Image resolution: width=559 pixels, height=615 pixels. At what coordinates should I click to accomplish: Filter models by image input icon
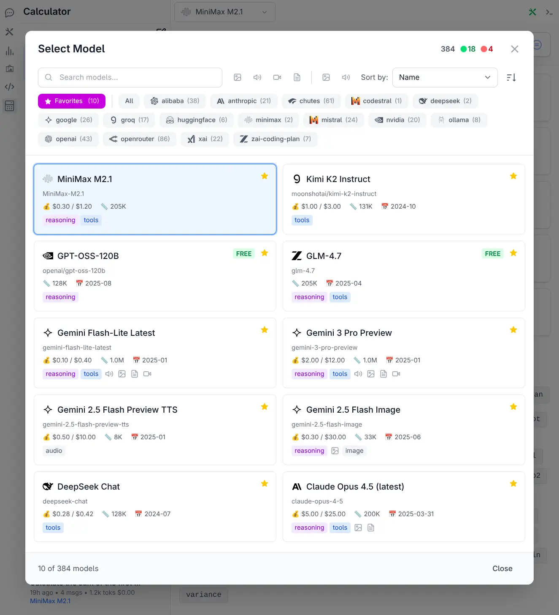[238, 77]
